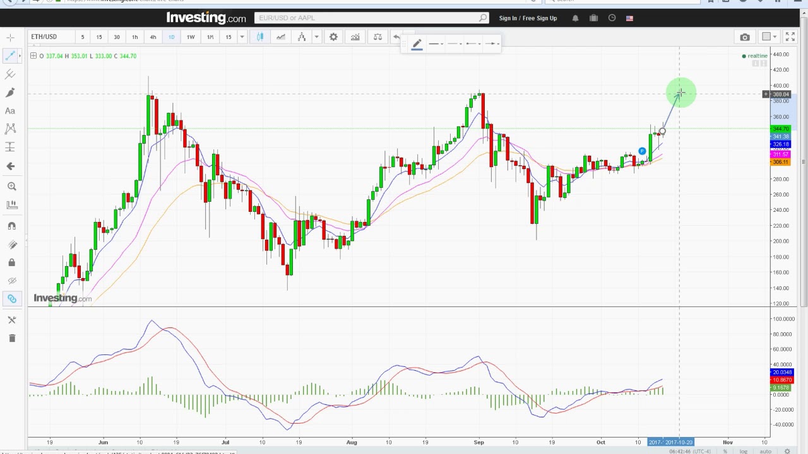Expand the OHLC legend box
Screen dimensions: 808x454
pyautogui.click(x=33, y=56)
